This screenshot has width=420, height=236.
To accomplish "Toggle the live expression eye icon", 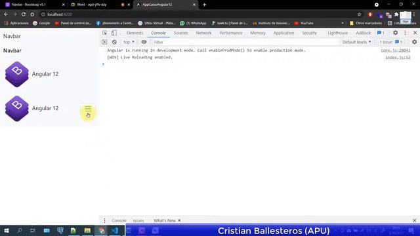I will [144, 42].
